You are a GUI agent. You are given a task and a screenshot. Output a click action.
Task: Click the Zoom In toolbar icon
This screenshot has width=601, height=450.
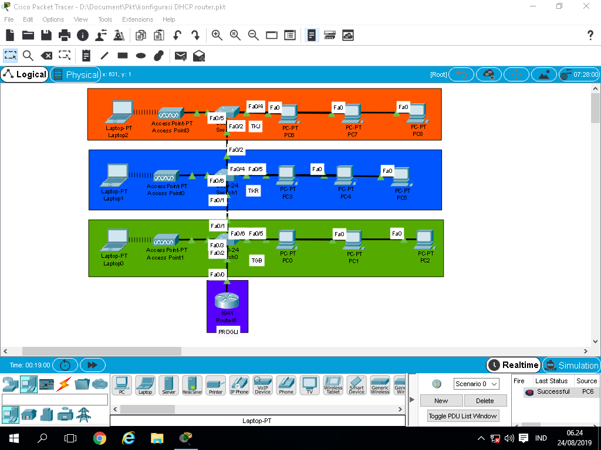(217, 35)
